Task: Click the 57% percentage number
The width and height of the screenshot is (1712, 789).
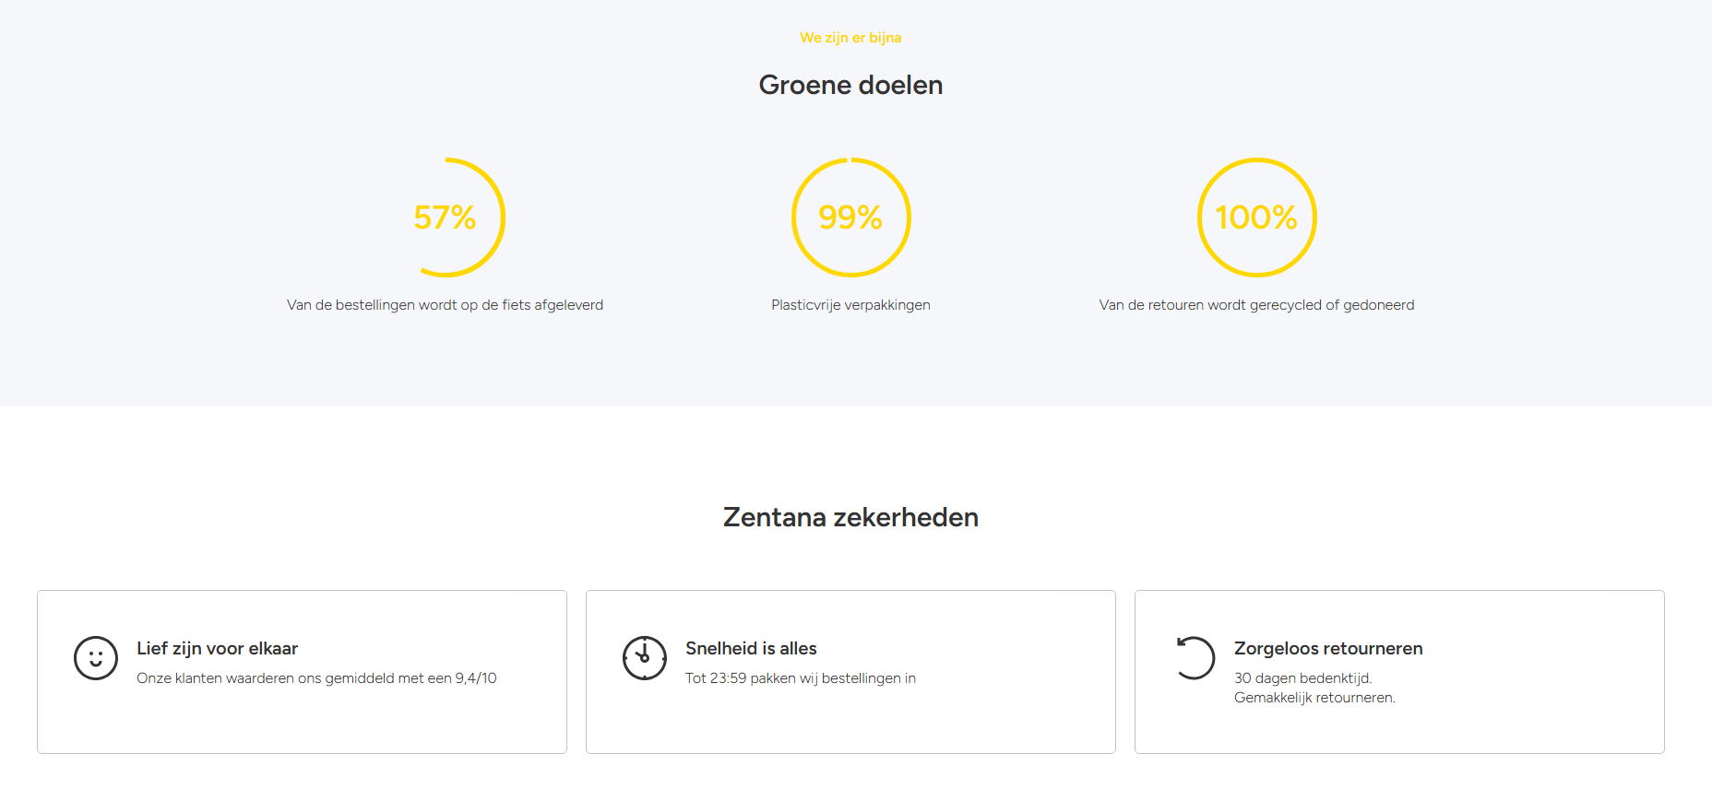Action: tap(445, 218)
